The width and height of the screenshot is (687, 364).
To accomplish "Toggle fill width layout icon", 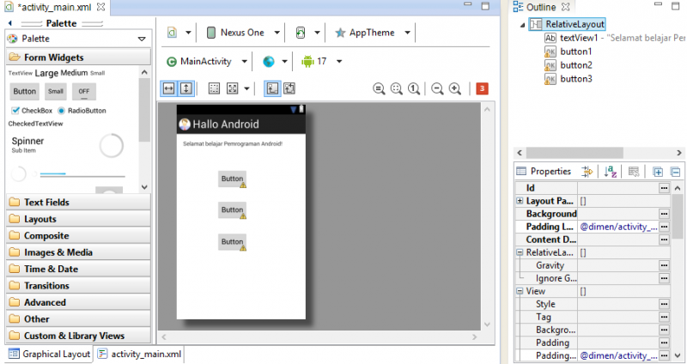I will click(168, 88).
